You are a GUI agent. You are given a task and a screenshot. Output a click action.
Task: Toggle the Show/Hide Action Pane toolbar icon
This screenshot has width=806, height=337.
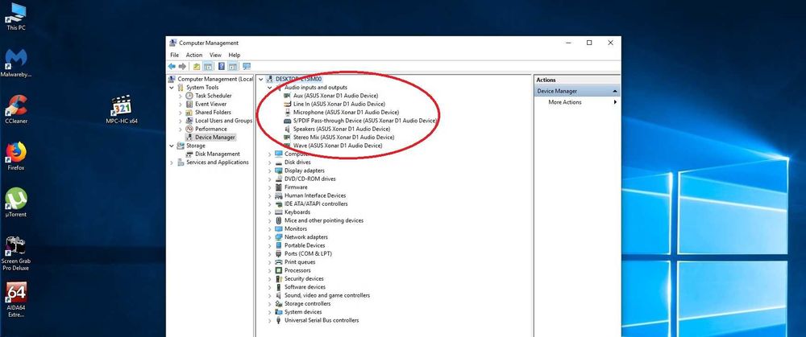point(232,66)
